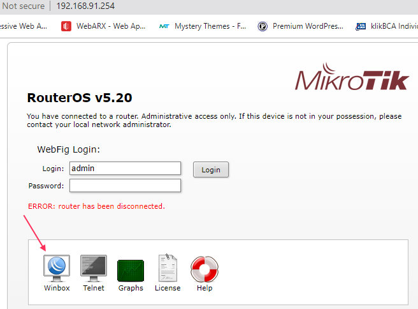Open the klikBCA Individual bookmark
418x309 pixels.
click(x=387, y=26)
